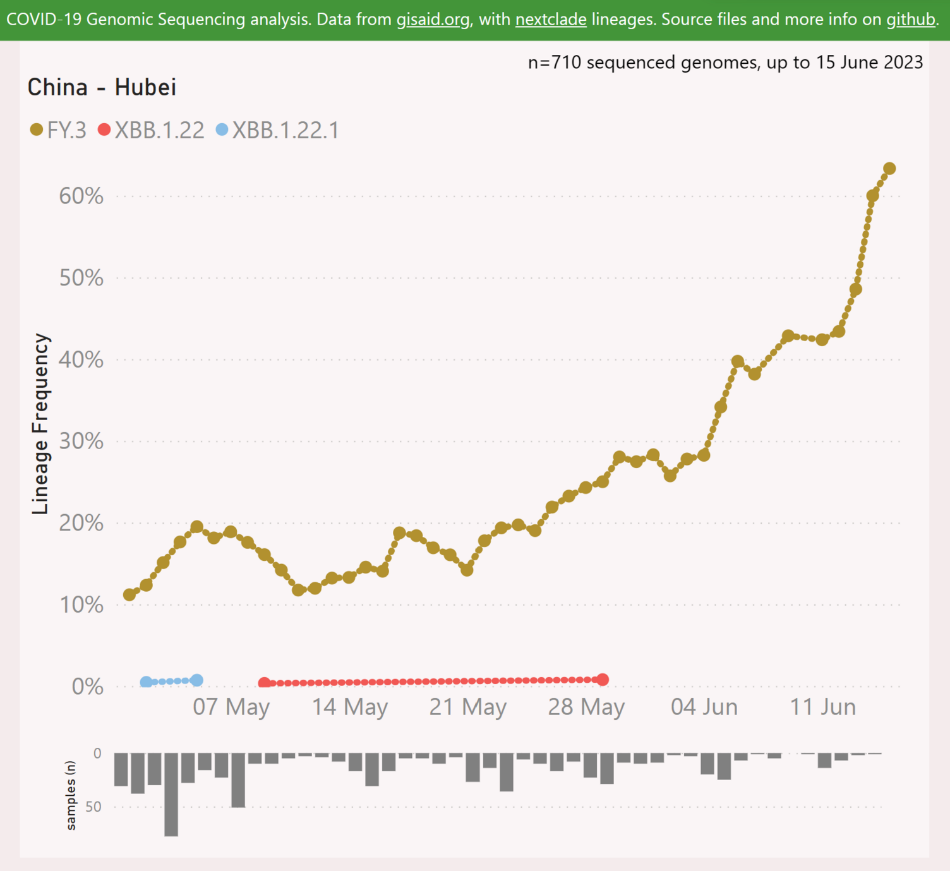The height and width of the screenshot is (871, 950).
Task: Click the red XBB.1.22 legend marker
Action: pos(104,130)
